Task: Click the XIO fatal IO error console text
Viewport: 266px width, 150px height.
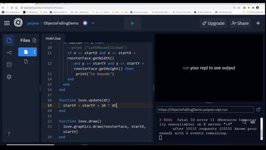Action: point(208,127)
